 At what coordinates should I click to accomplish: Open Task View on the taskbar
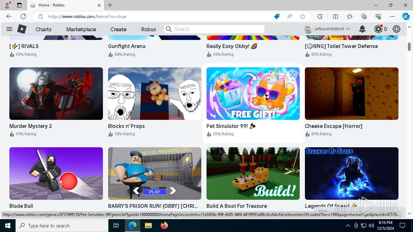[116, 226]
